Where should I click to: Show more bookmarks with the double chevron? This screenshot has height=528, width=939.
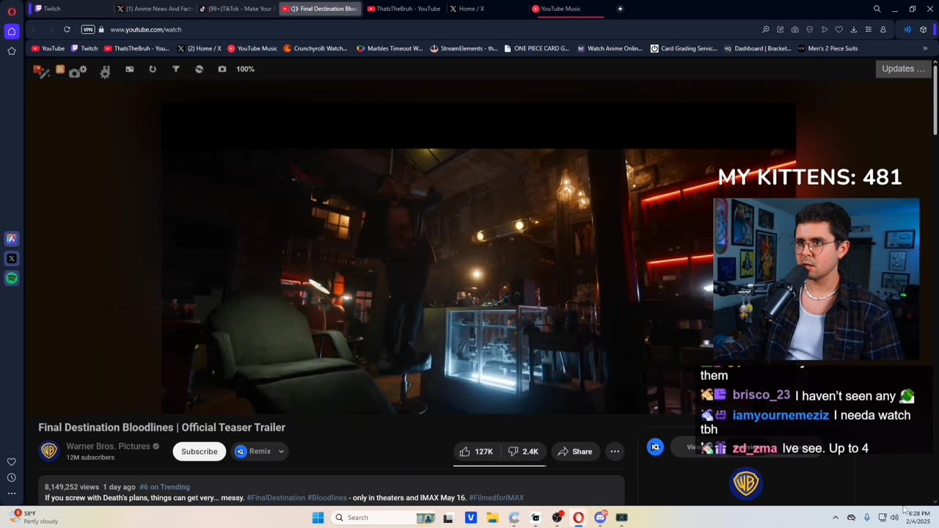point(924,48)
